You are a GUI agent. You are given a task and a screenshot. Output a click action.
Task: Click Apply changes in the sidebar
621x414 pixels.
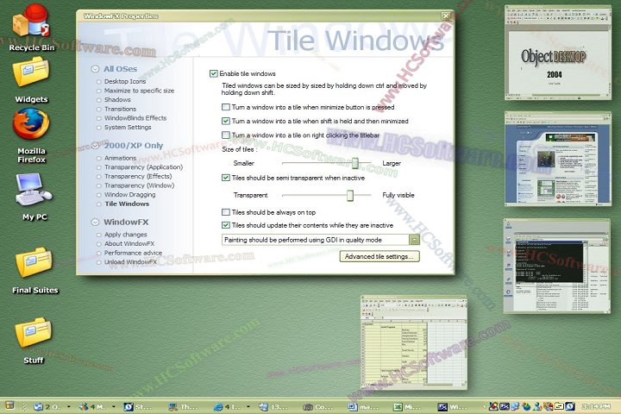point(126,234)
